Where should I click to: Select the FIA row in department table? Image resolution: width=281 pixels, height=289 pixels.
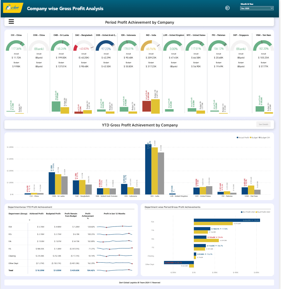[71, 241]
